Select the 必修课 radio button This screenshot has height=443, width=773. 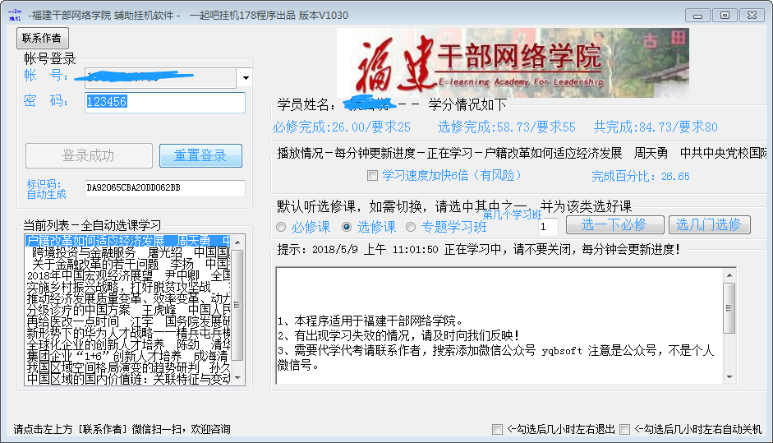coord(281,227)
